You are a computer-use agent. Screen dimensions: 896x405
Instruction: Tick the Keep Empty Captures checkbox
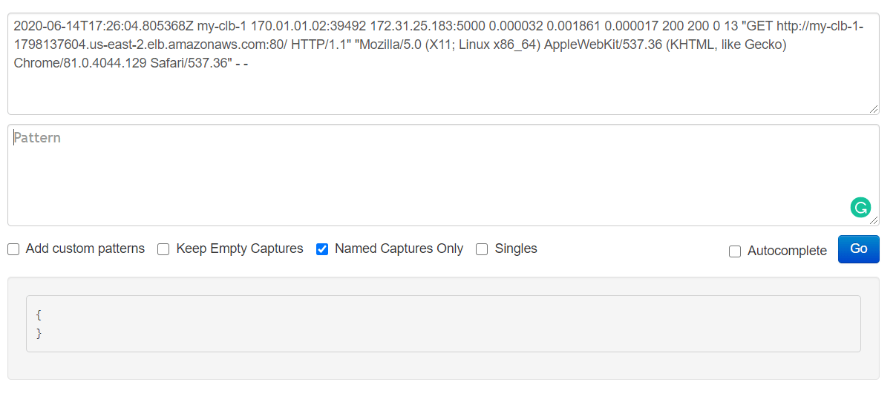click(163, 249)
